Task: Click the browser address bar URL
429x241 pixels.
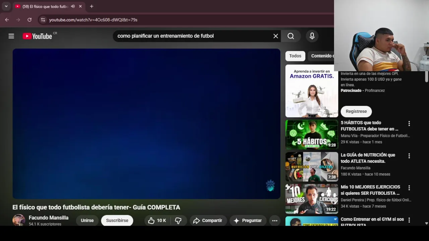Action: click(93, 20)
